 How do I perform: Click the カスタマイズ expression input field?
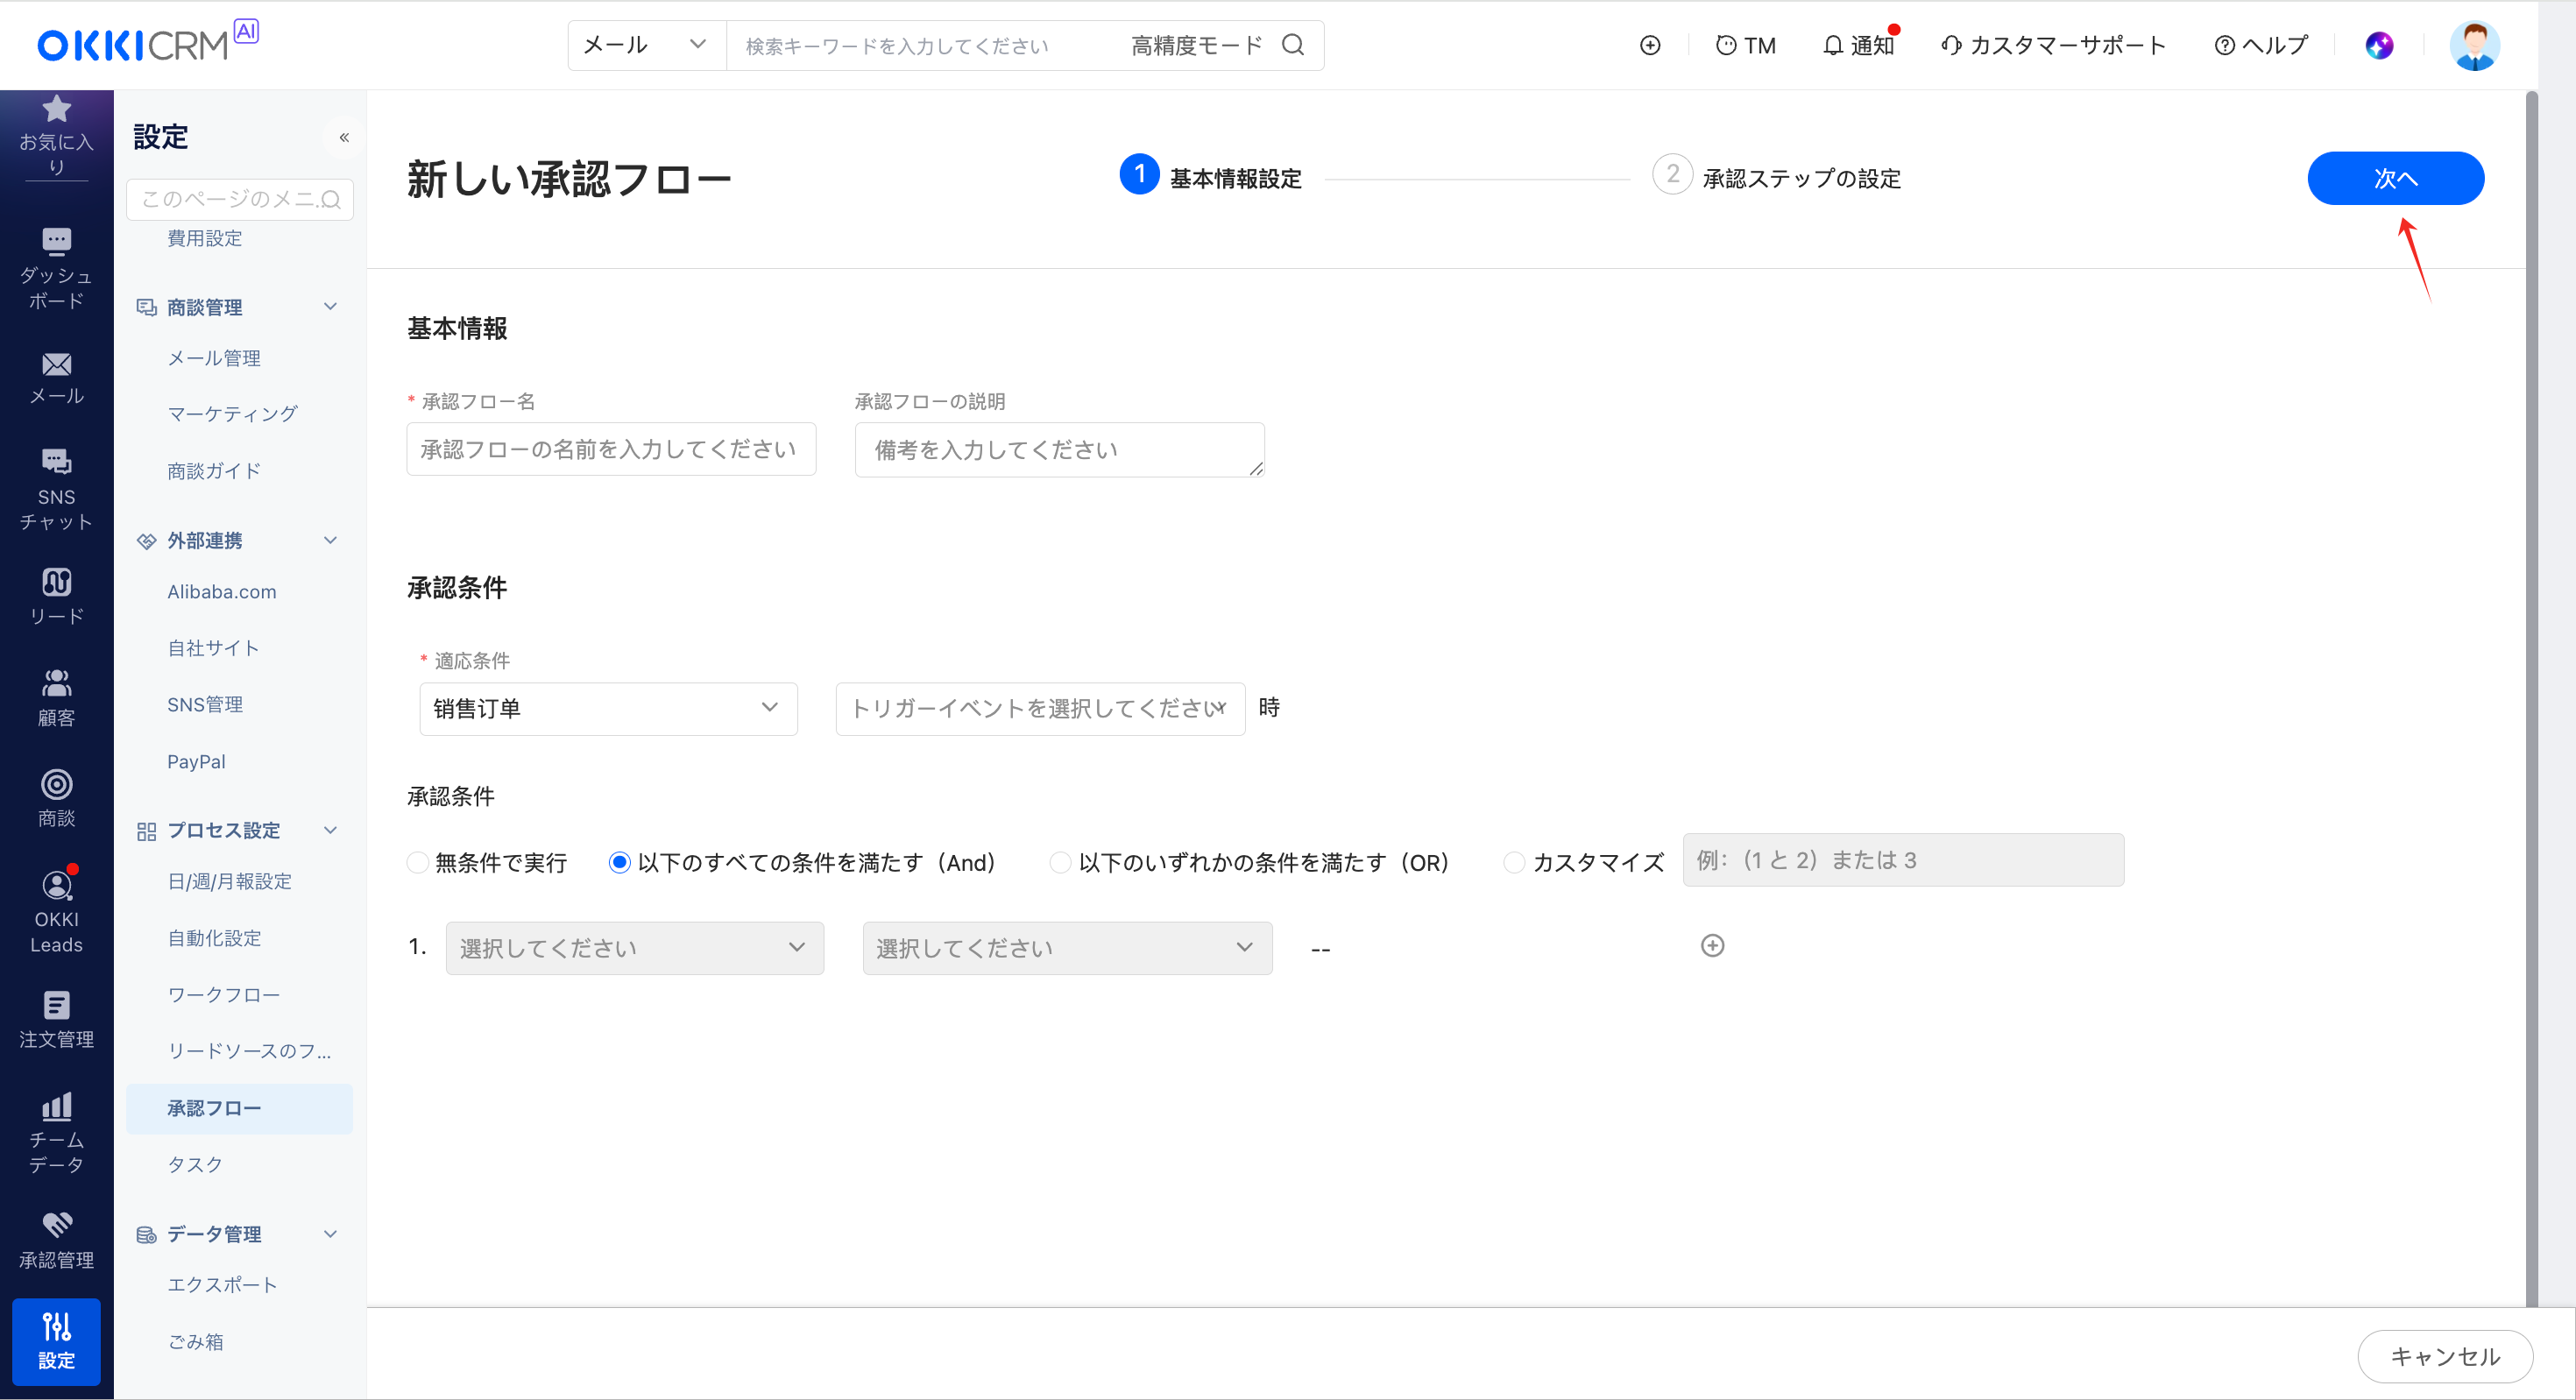pyautogui.click(x=1903, y=860)
